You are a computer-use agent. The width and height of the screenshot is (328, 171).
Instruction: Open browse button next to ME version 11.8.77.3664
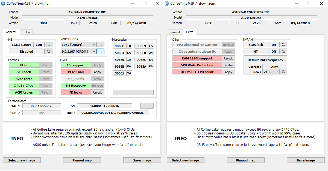tap(48, 44)
